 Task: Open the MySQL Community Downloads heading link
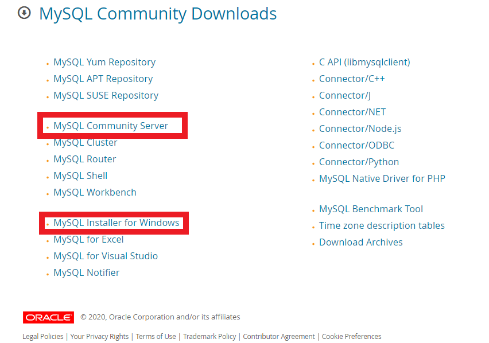[x=158, y=14]
